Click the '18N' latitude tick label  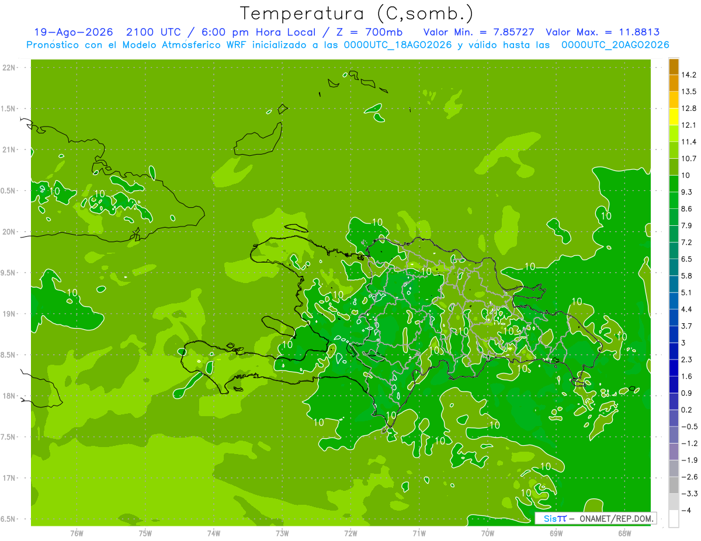coord(9,396)
